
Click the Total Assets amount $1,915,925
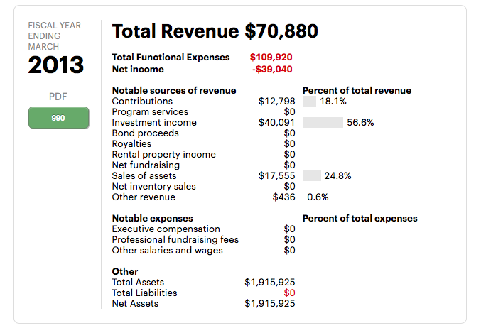coord(269,283)
